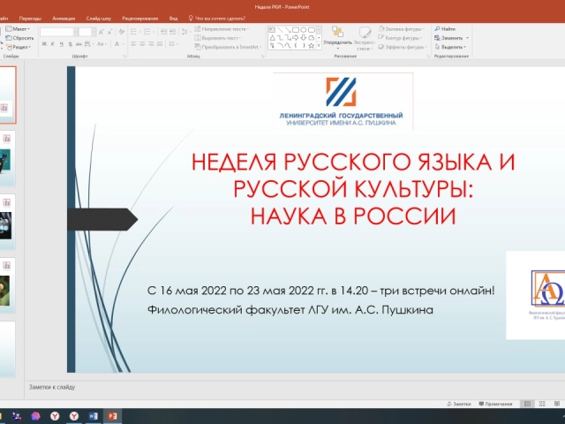The image size is (565, 424).
Task: Increase font size with the larger A icon
Action: pos(102,32)
